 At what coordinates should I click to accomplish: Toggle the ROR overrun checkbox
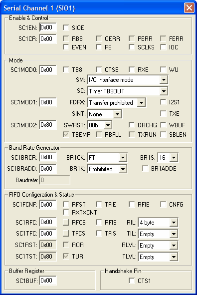(x=66, y=245)
